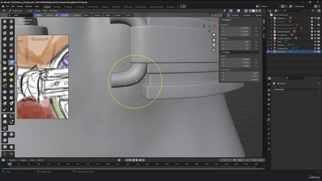Click the timeline play button

(136, 160)
